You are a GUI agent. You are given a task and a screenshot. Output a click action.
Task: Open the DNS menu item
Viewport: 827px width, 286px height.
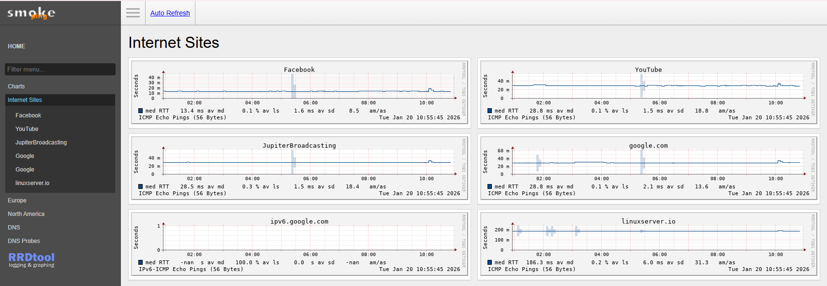coord(14,228)
